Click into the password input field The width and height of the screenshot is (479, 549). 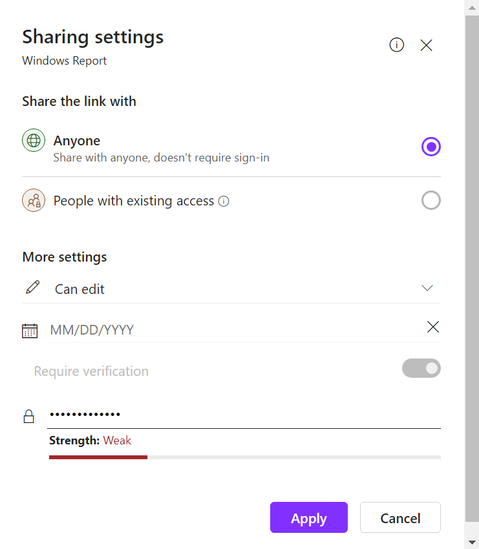(x=244, y=415)
